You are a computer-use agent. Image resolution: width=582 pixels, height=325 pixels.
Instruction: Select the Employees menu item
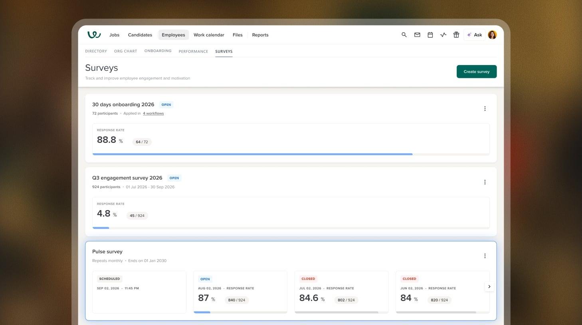click(173, 35)
